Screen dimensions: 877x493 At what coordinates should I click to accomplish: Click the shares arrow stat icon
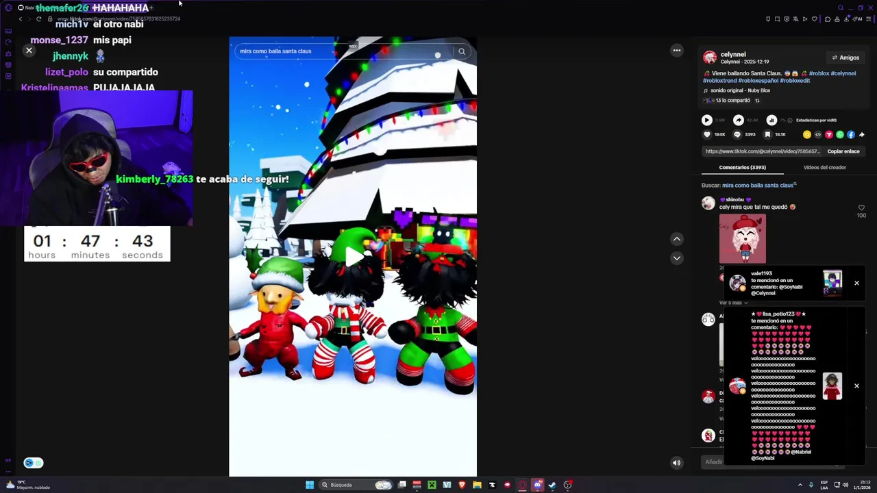tap(739, 120)
